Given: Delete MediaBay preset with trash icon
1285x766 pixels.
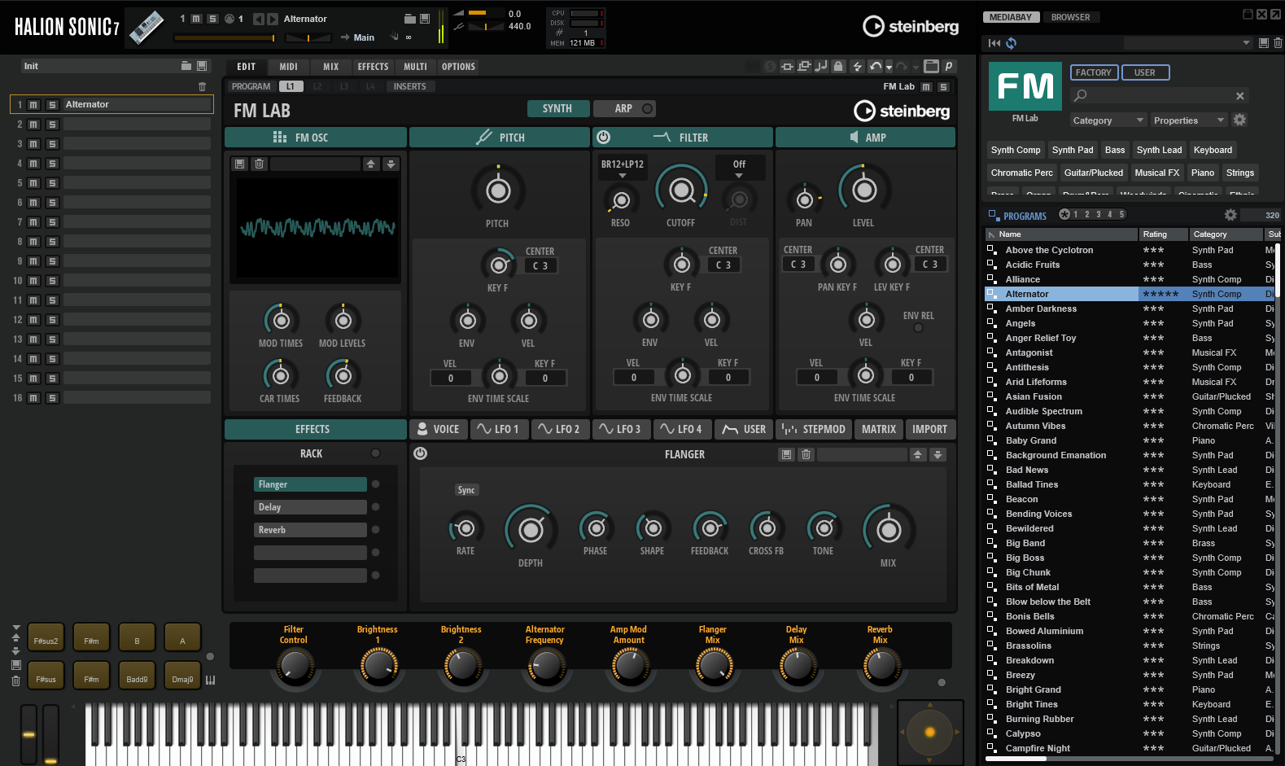Looking at the screenshot, I should (1278, 43).
